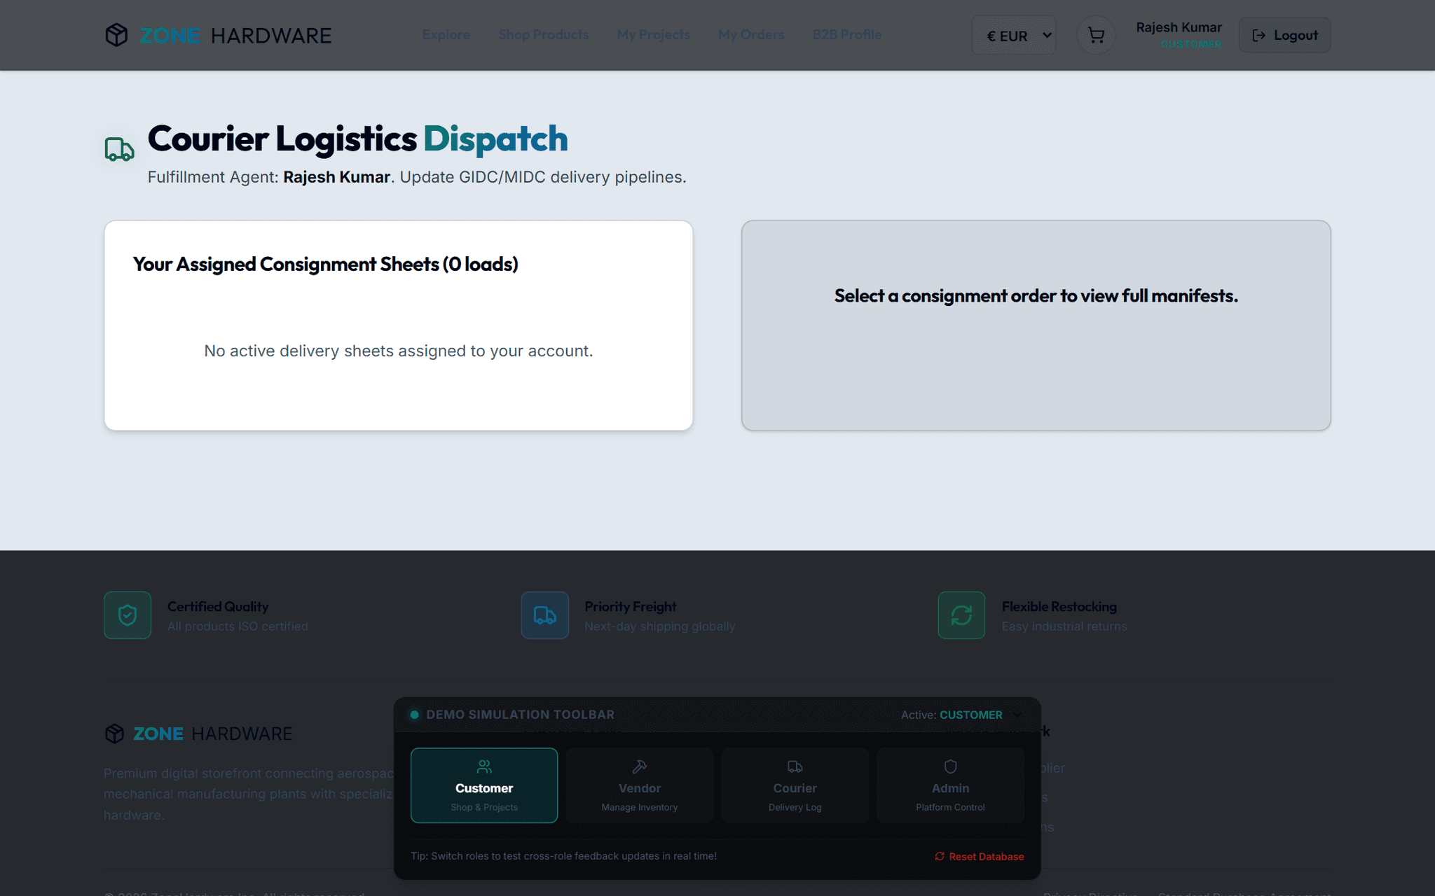Click the Courier role truck icon
The width and height of the screenshot is (1435, 896).
[795, 766]
